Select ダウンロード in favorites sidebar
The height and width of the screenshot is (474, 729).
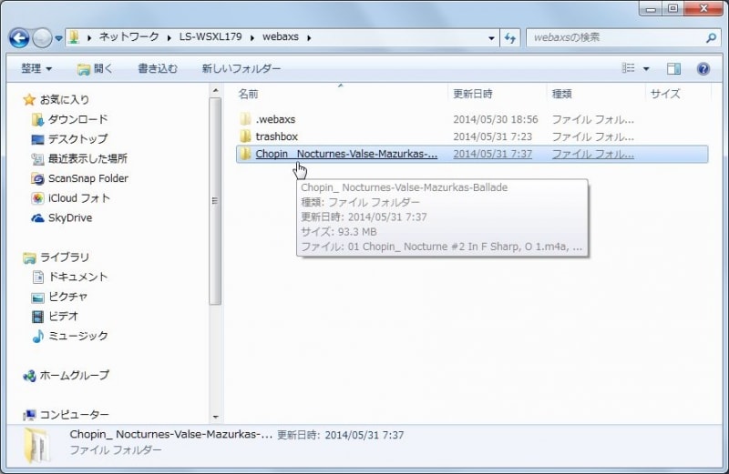point(77,119)
